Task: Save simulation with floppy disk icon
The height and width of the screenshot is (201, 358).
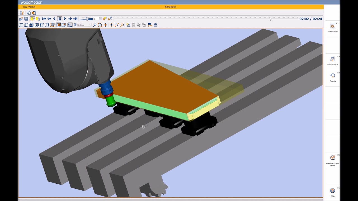Action: (26, 19)
